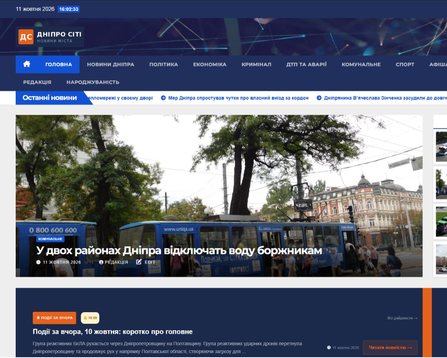Click the clock icon by digest date
The image size is (447, 358).
[x=329, y=348]
